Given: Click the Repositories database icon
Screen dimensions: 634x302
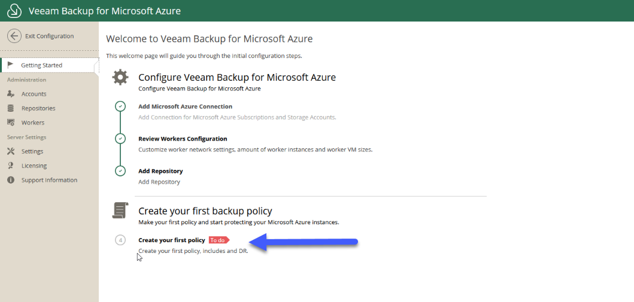Looking at the screenshot, I should [11, 108].
